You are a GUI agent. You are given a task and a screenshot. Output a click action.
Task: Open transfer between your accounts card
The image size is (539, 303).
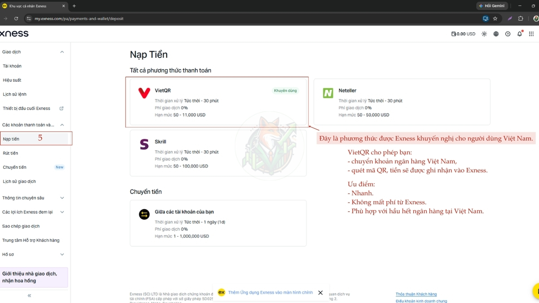point(218,223)
